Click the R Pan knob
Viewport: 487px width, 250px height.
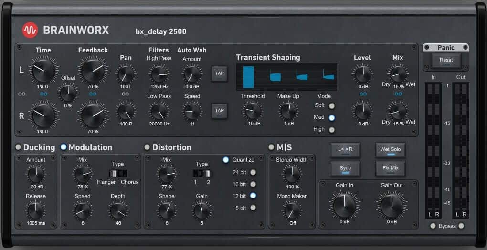tap(126, 112)
